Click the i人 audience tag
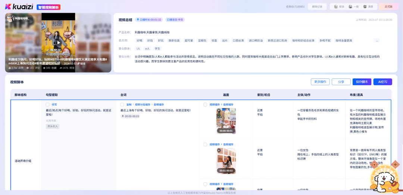 coord(138,48)
